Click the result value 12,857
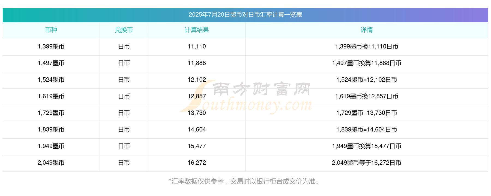The height and width of the screenshot is (196, 491). (x=197, y=96)
